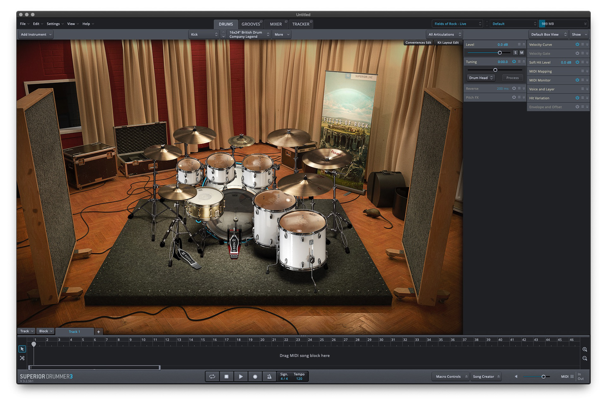Open the Drum Head dropdown
Image resolution: width=607 pixels, height=406 pixels.
coord(481,78)
